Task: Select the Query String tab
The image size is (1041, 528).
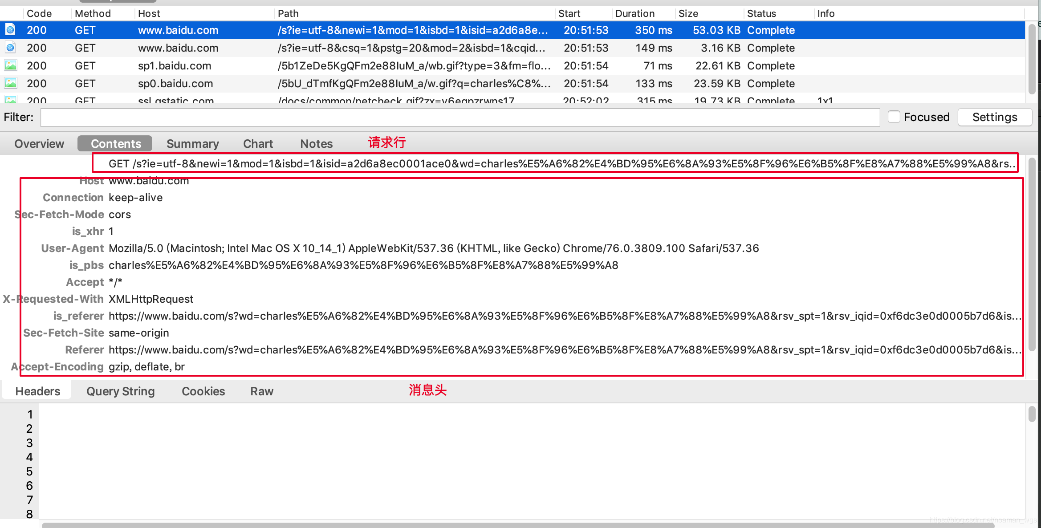Action: pos(120,391)
